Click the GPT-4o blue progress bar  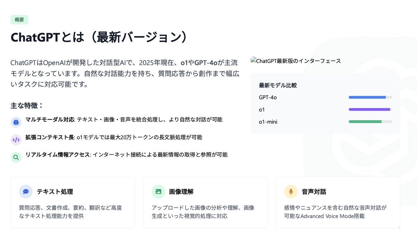pyautogui.click(x=370, y=97)
